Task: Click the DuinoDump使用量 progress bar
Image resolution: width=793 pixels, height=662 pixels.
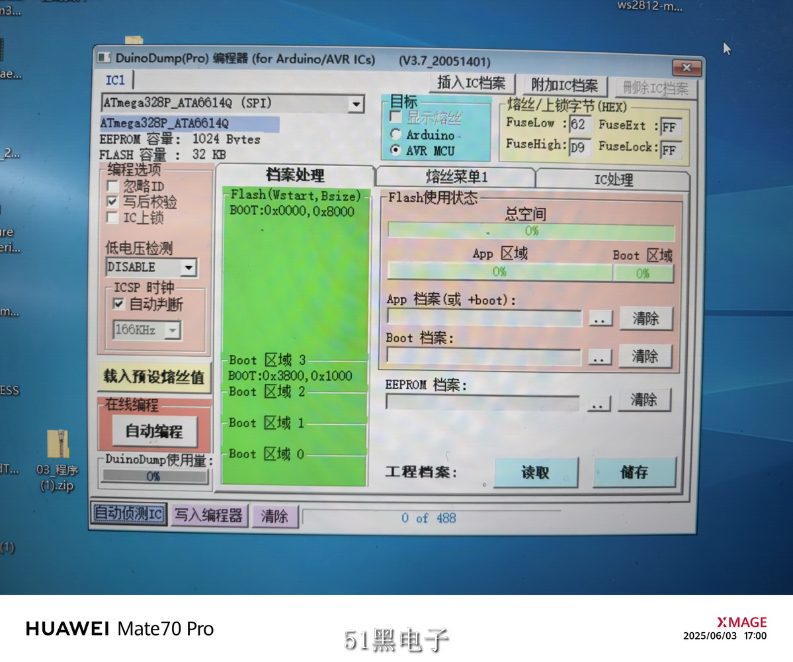Action: click(155, 476)
